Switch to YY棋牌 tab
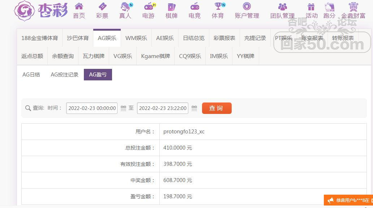 (x=245, y=56)
